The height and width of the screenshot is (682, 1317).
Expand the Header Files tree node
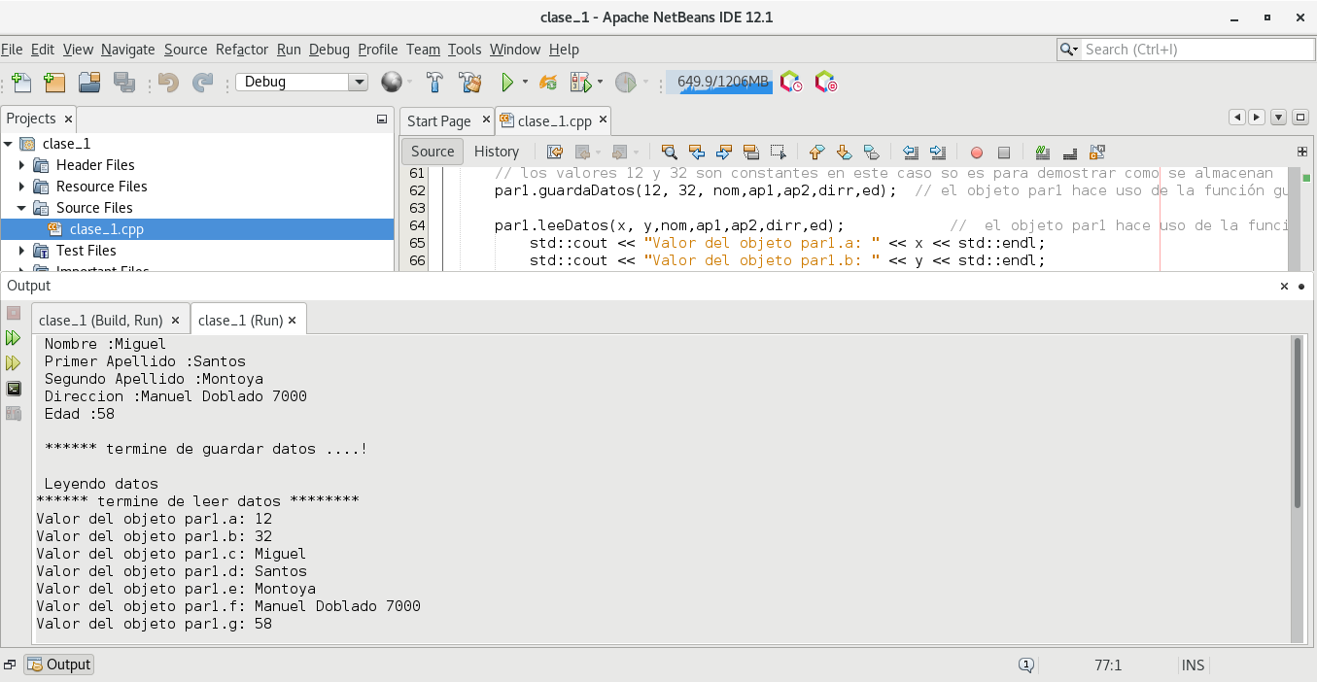click(22, 165)
